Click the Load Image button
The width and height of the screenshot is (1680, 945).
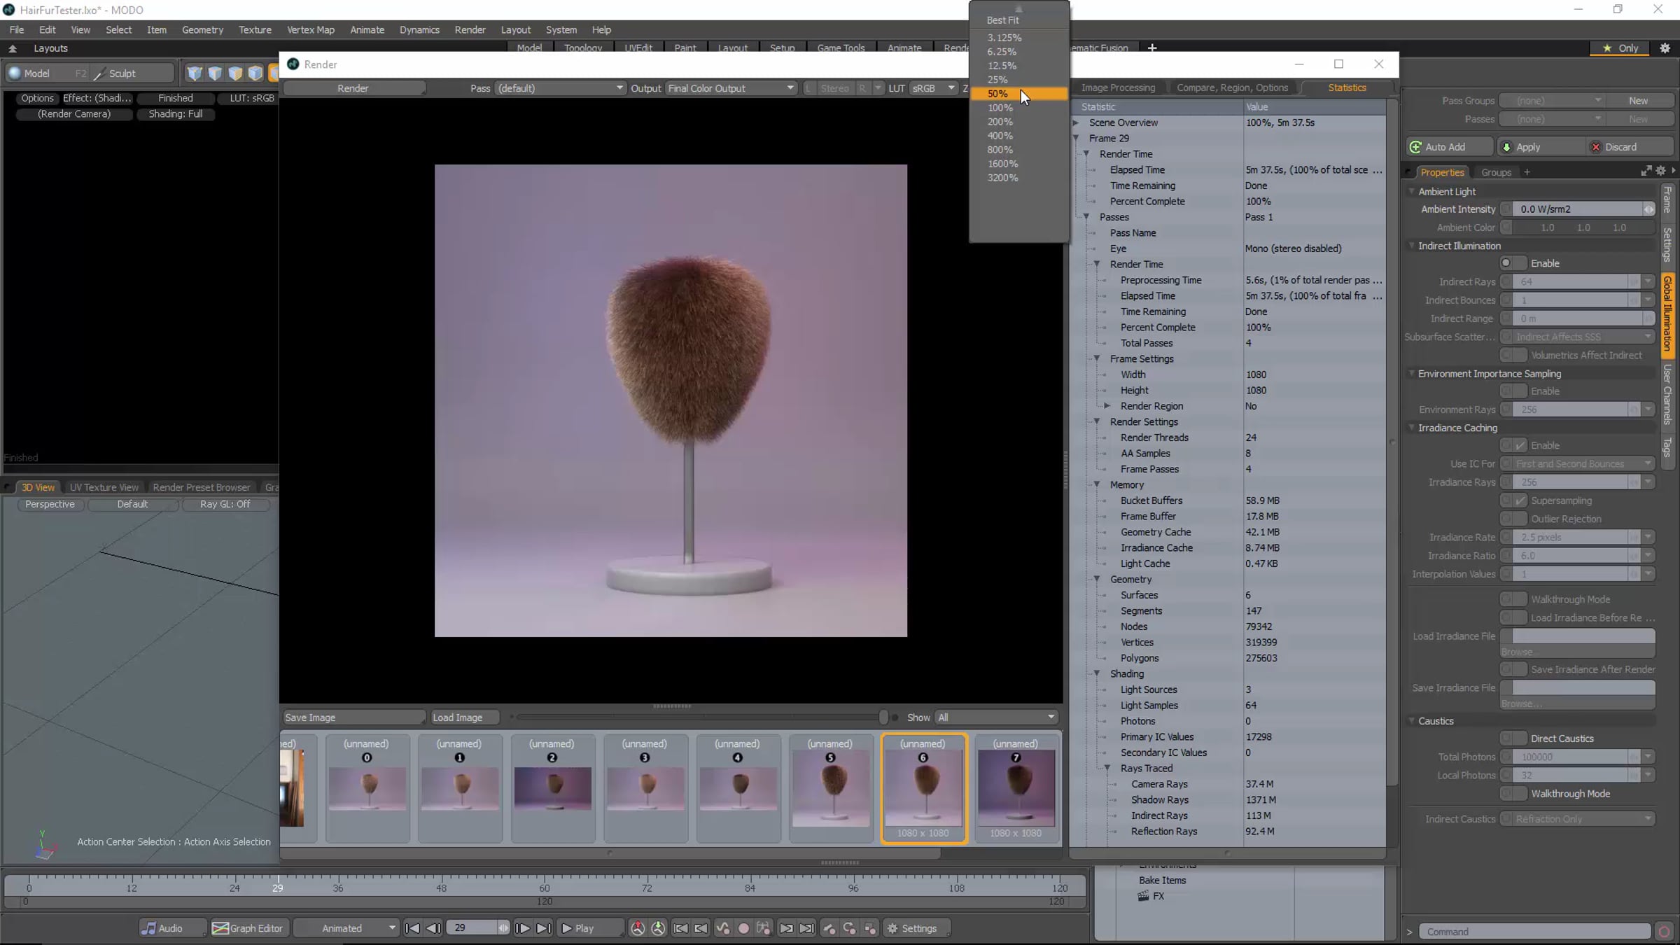pyautogui.click(x=465, y=717)
